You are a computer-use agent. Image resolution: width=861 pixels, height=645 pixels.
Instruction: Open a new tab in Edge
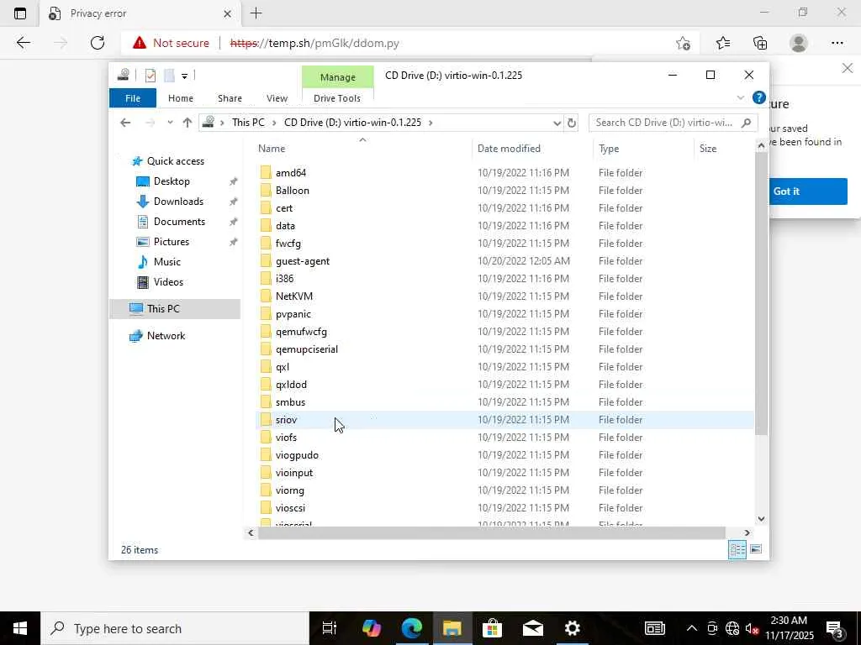click(256, 13)
